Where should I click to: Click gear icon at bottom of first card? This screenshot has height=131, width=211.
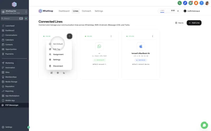pos(58,73)
